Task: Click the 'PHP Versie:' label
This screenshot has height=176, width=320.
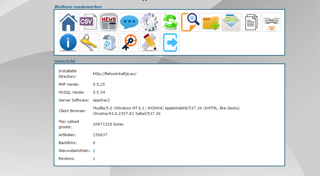Action: (69, 85)
